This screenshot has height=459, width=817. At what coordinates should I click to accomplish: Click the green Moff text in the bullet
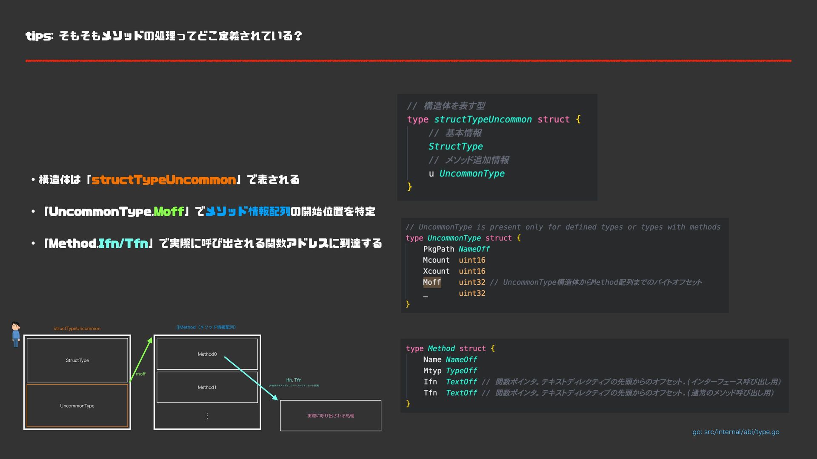pyautogui.click(x=169, y=212)
